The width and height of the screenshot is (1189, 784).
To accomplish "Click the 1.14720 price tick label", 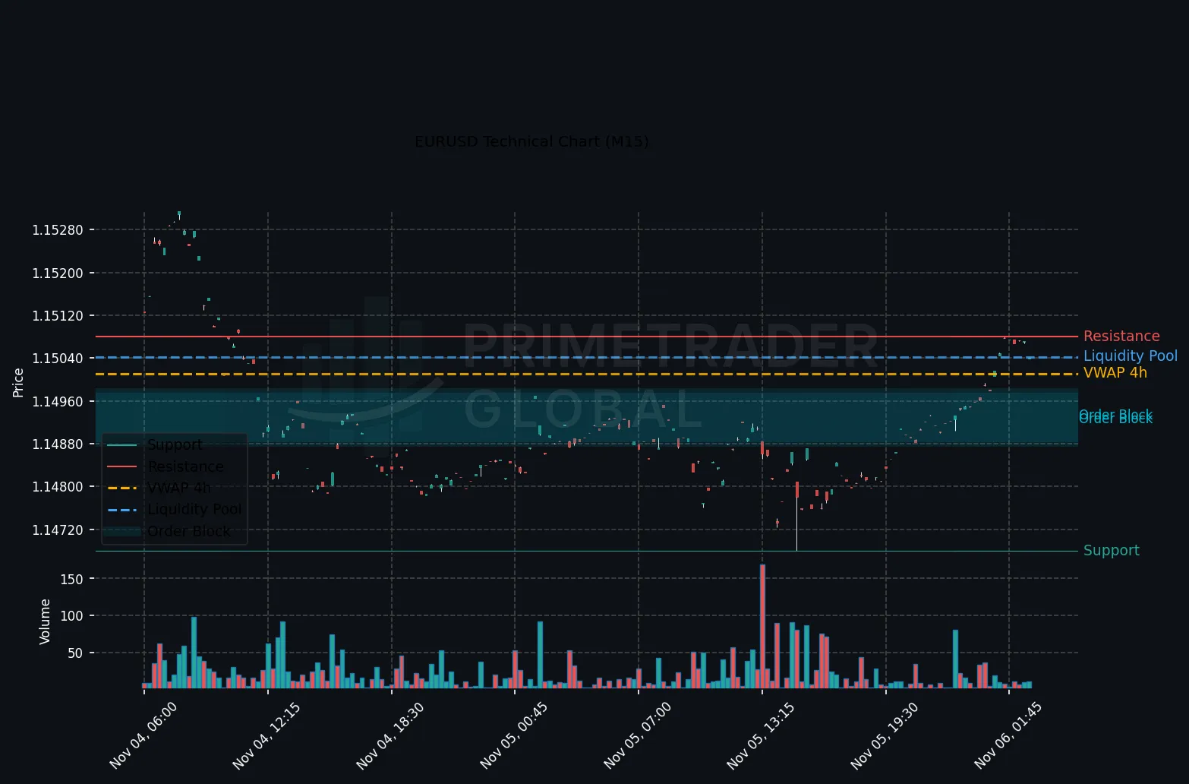I will click(58, 530).
